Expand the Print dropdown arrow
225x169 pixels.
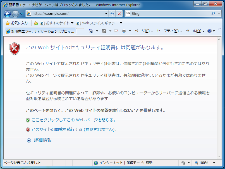tap(130, 31)
